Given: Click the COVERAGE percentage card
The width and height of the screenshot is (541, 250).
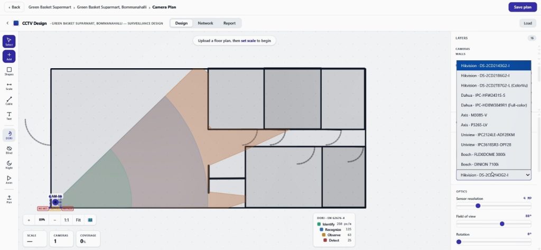Looking at the screenshot, I should [88, 238].
